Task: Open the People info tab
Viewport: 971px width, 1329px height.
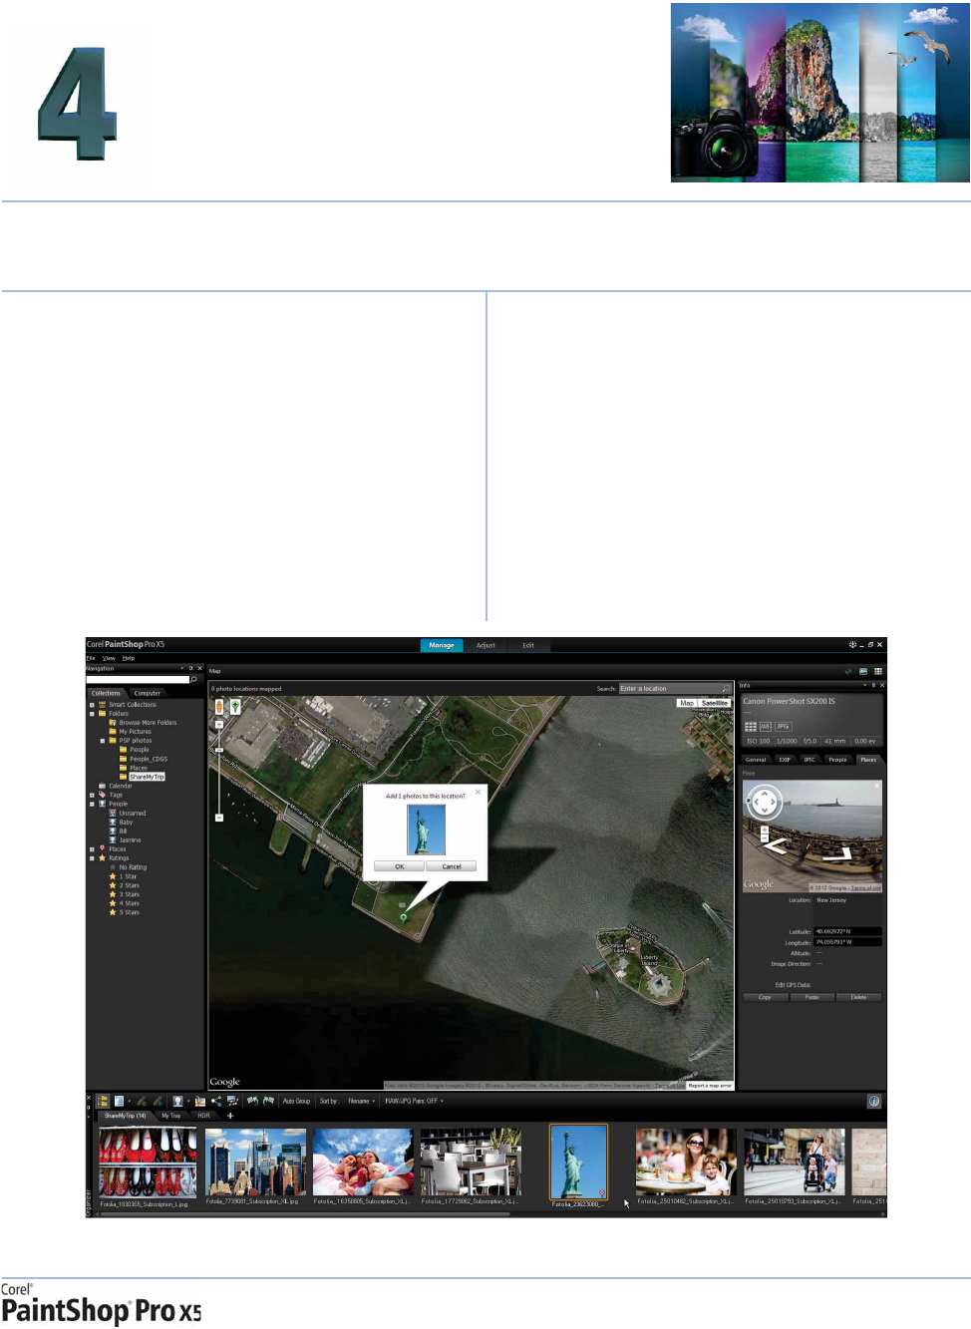Action: (x=838, y=760)
